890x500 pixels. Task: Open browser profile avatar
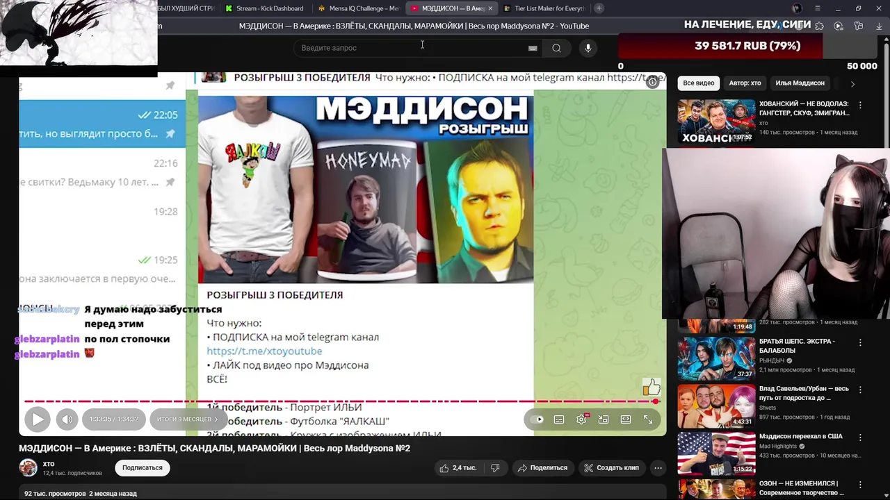[797, 8]
